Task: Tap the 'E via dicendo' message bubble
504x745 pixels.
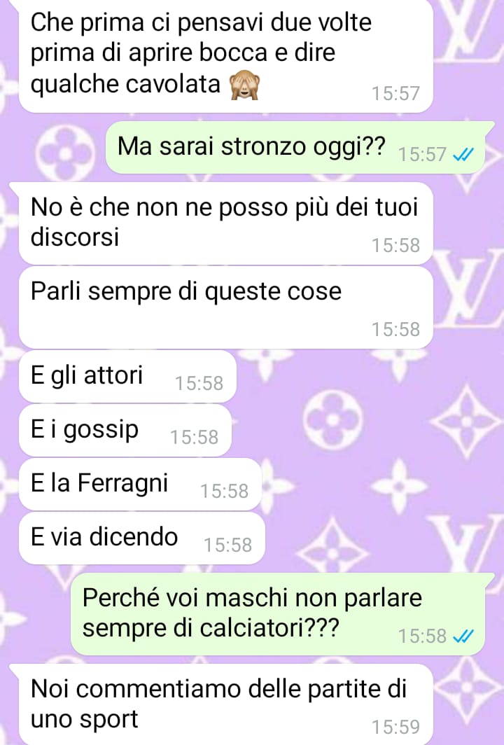Action: tap(141, 538)
